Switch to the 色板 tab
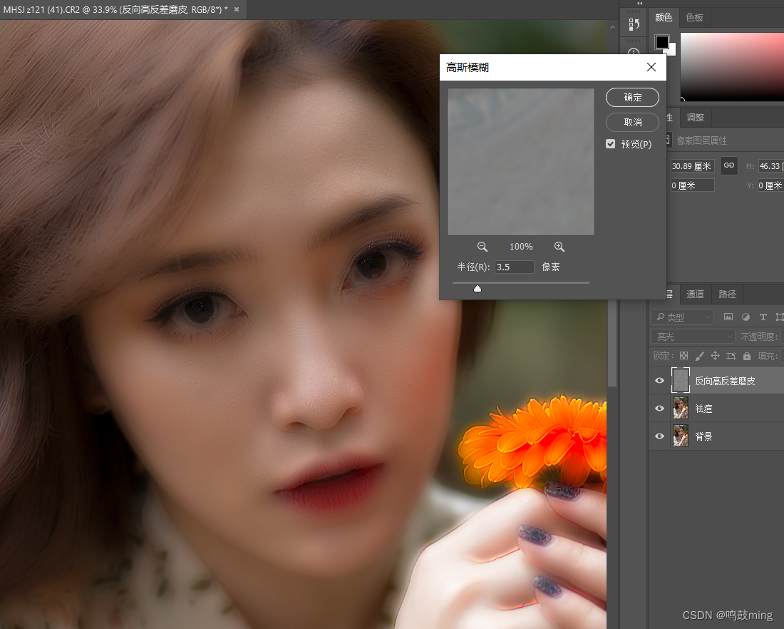 click(694, 18)
